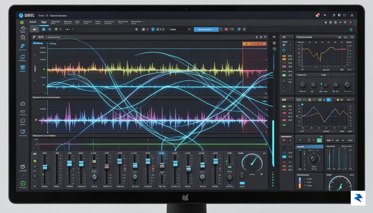This screenshot has width=373, height=213.
Task: Close the EQ graph panel
Action: 352,37
